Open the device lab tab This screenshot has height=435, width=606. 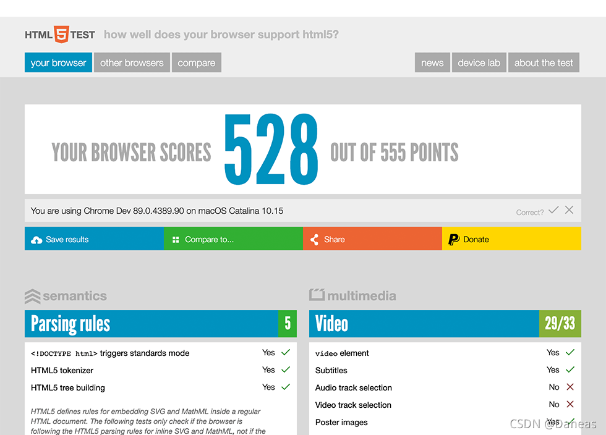tap(479, 62)
